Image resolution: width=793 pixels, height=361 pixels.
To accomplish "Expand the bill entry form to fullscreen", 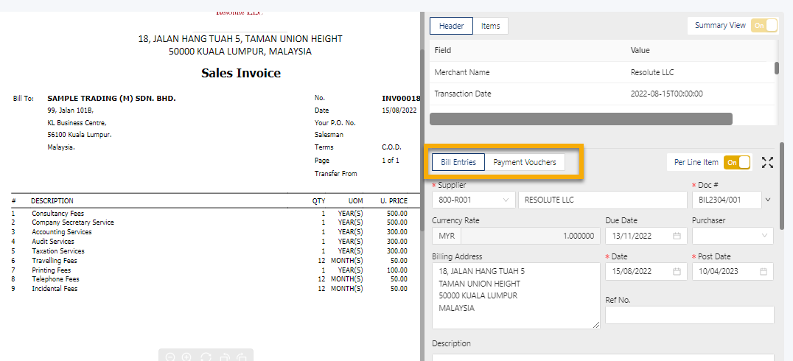I will tap(768, 162).
